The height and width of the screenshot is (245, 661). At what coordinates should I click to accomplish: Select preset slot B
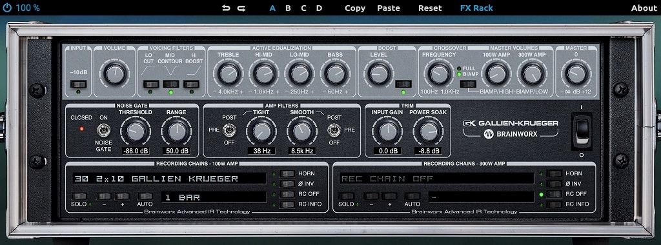point(288,8)
